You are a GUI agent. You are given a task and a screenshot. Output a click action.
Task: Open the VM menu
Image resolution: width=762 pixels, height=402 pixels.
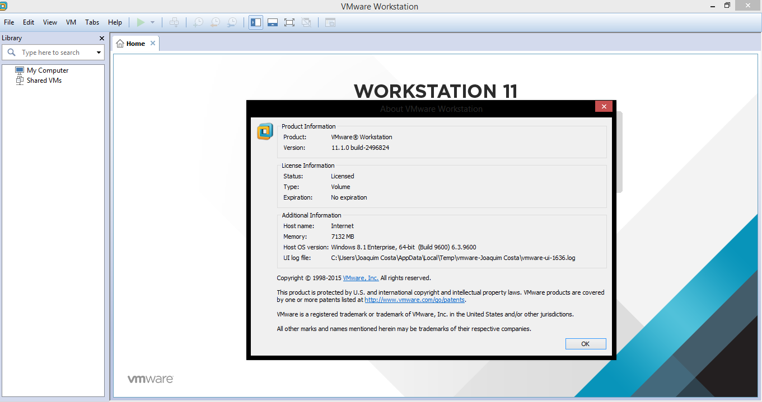pos(71,22)
